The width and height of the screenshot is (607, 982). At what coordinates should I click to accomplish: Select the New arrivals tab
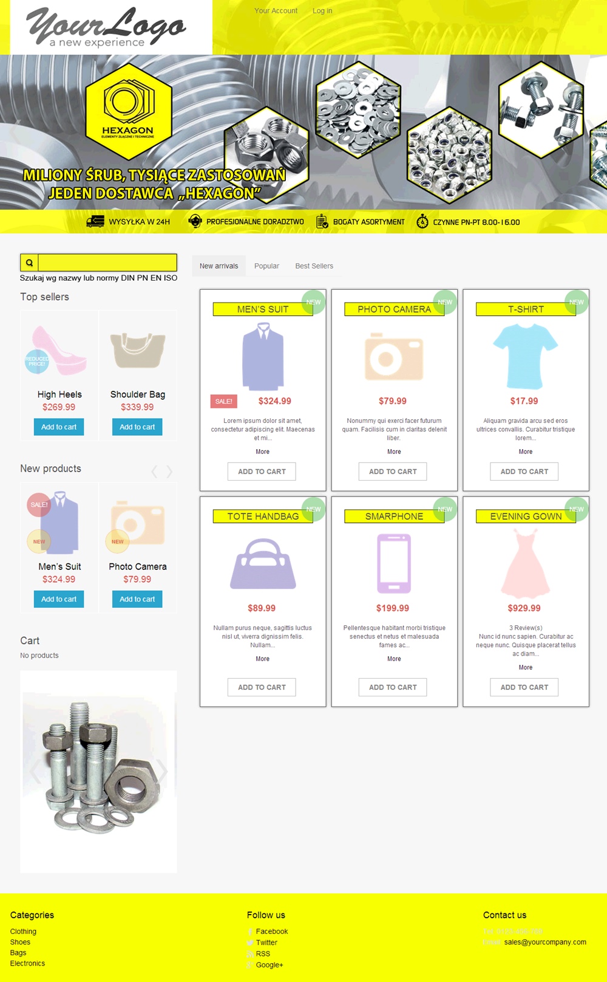pos(219,266)
